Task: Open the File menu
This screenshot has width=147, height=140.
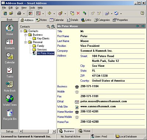Action: (x=4, y=8)
